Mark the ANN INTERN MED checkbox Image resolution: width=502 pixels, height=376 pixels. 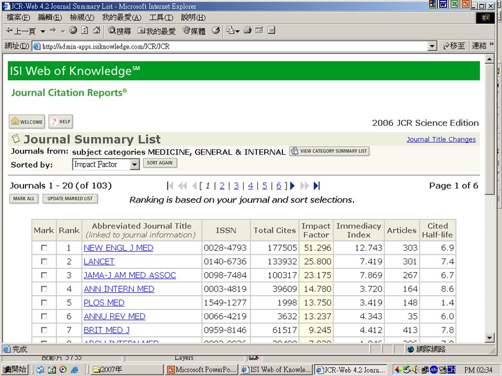pyautogui.click(x=44, y=289)
